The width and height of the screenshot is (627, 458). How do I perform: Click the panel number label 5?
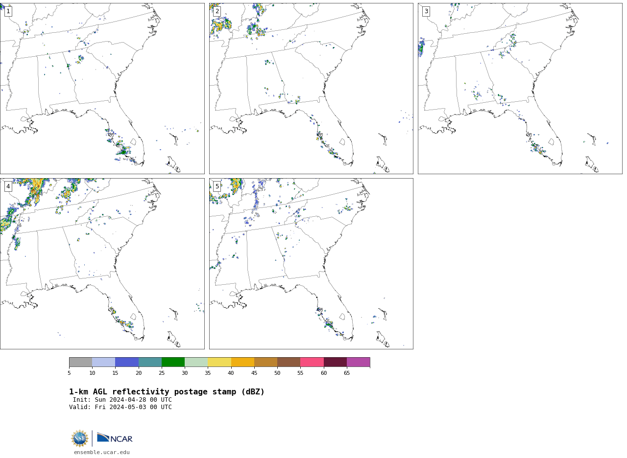217,186
